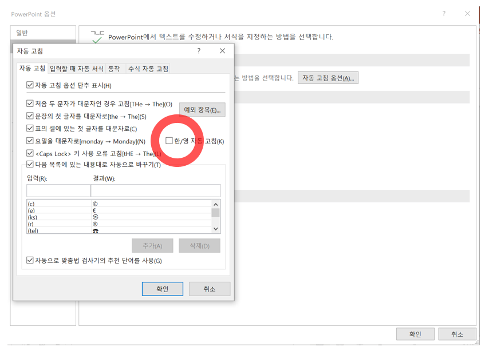Screen dimensions: 489x351
Task: Select the 자동 고침 tab
Action: [x=32, y=68]
